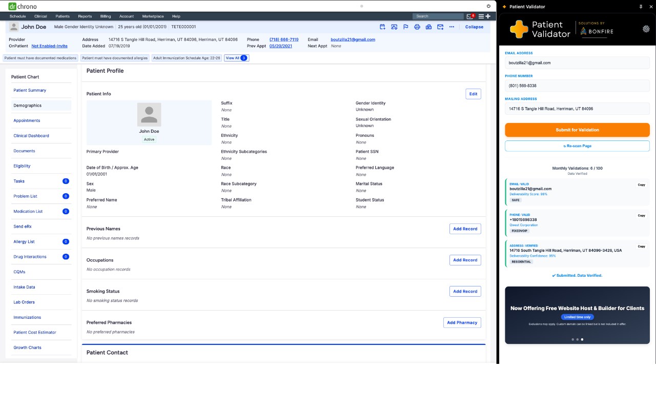Click the Add Pharmacy button
This screenshot has height=410, width=656.
pos(462,323)
